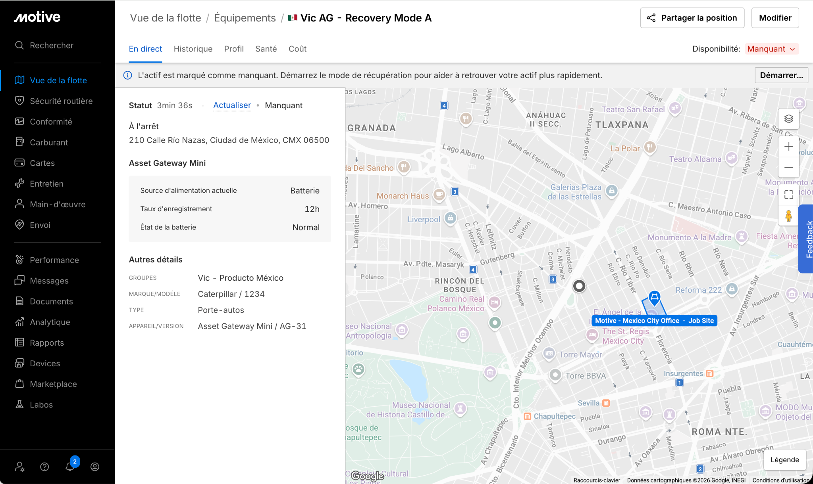The height and width of the screenshot is (484, 813).
Task: Zoom out on the map
Action: coord(788,168)
